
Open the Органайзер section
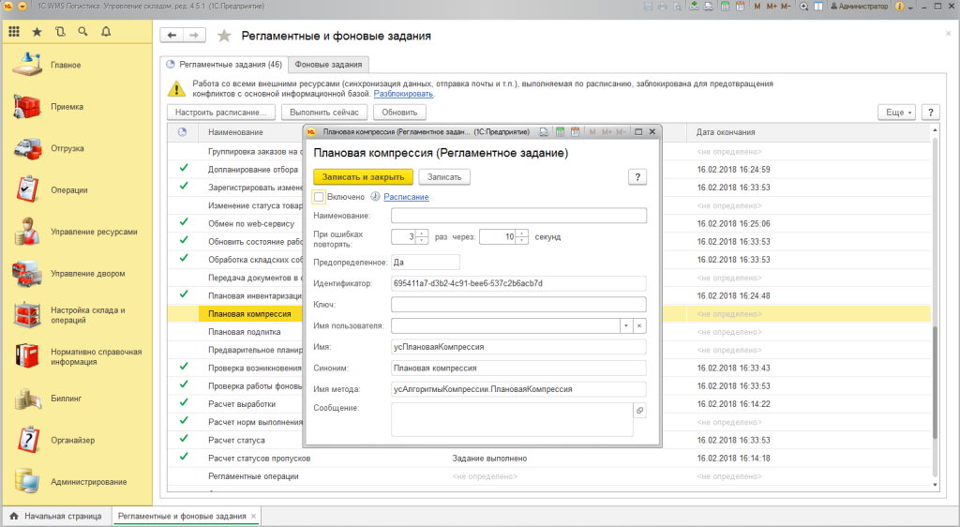tap(77, 440)
